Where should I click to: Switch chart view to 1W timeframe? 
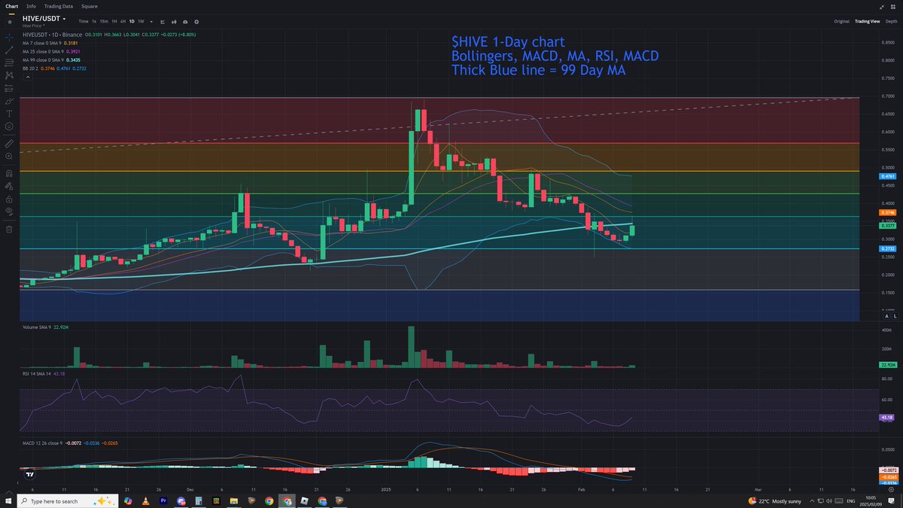(141, 22)
